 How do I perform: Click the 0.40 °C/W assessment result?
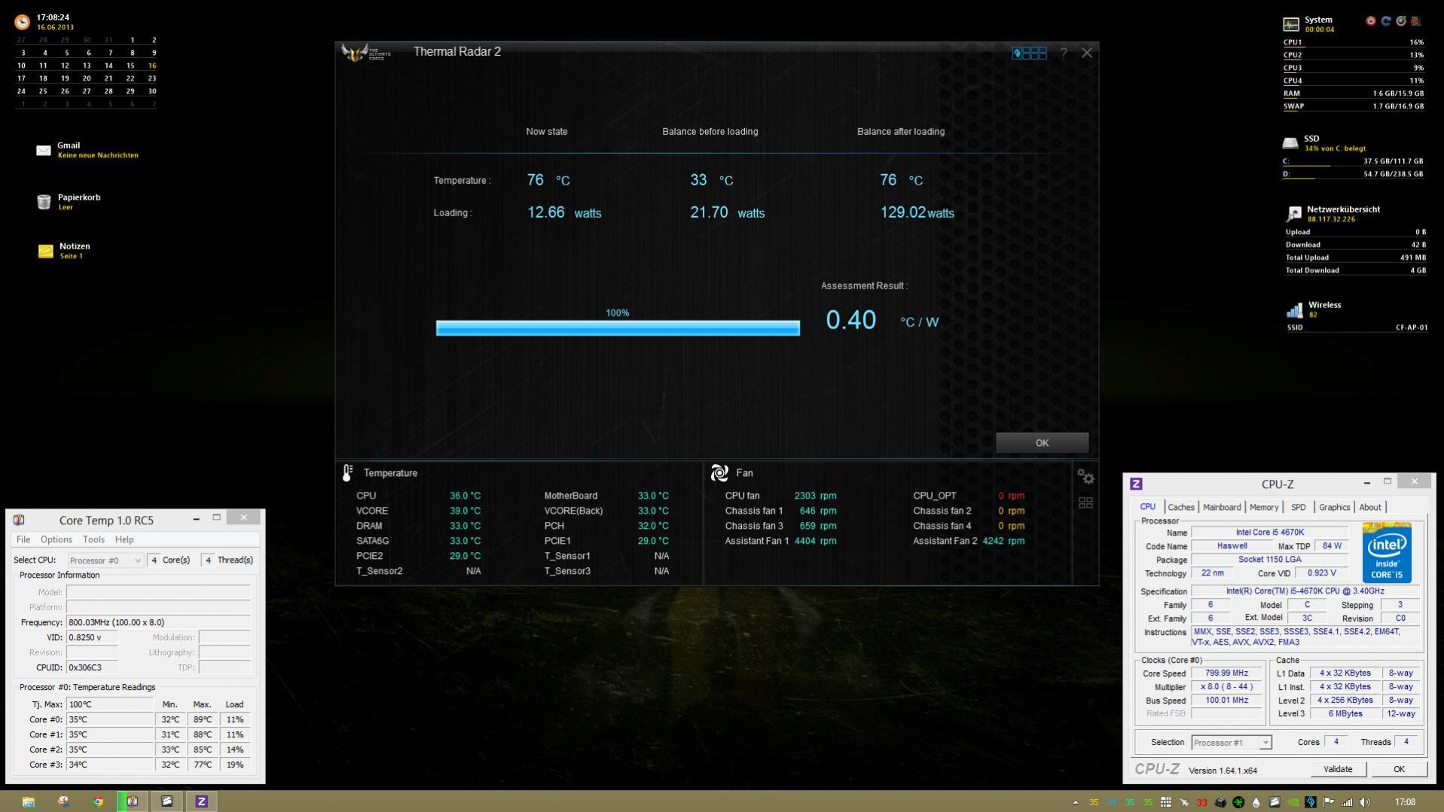tap(882, 320)
